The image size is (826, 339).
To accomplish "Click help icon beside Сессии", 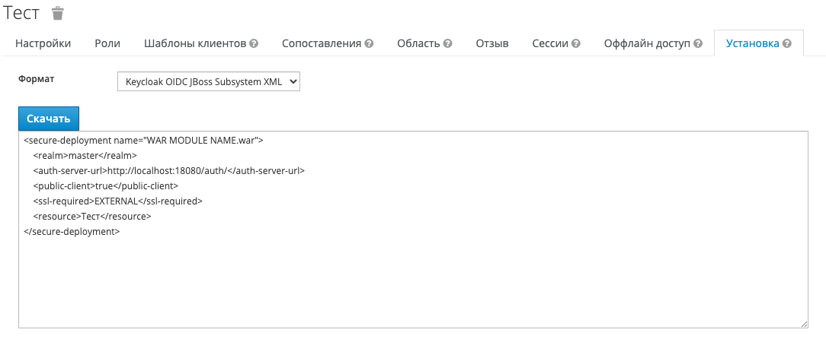I will [x=576, y=44].
